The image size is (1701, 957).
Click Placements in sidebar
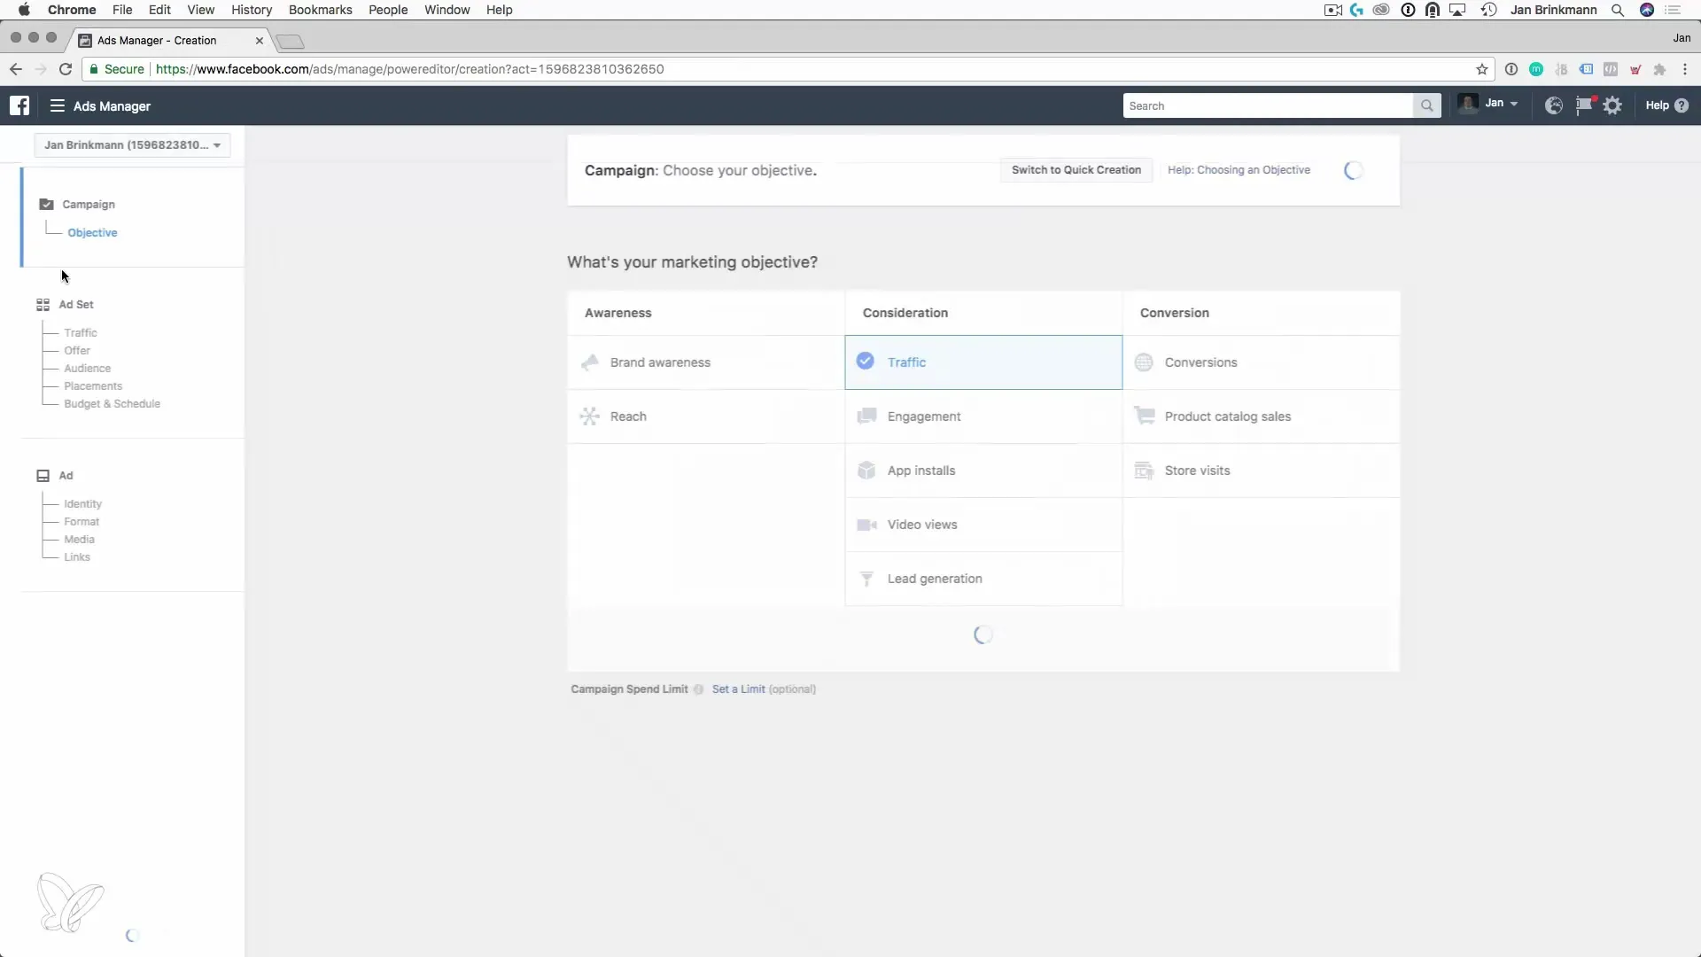[93, 386]
